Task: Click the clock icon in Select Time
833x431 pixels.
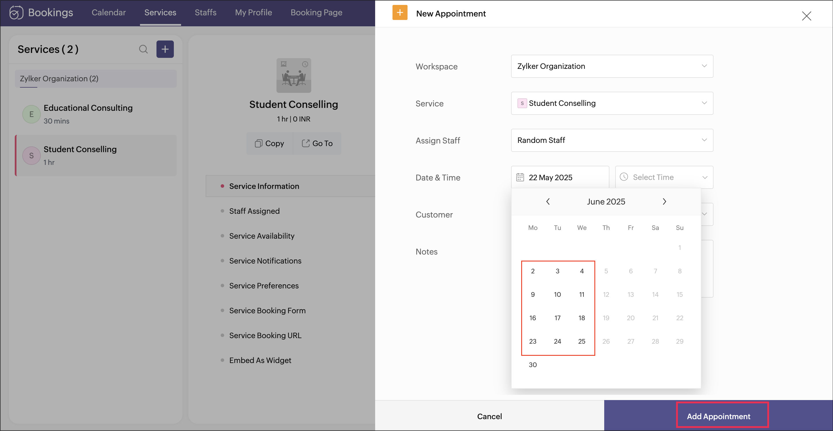Action: click(x=624, y=177)
